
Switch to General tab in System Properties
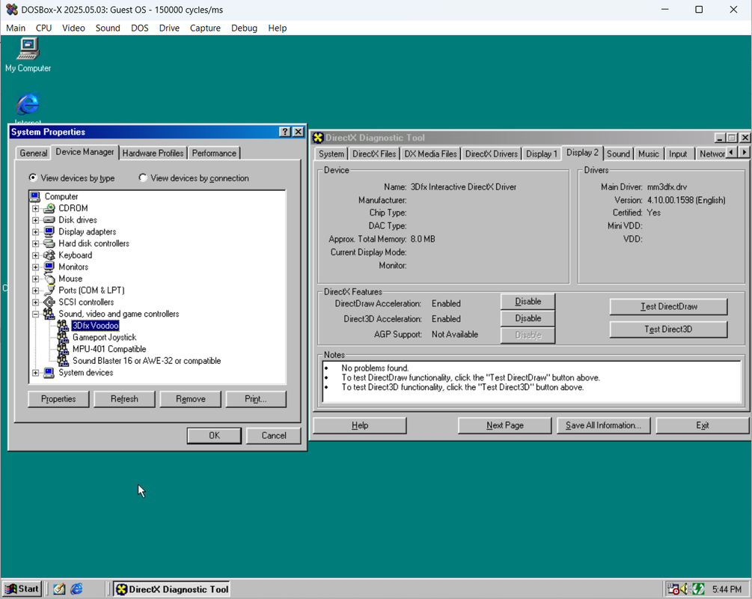pos(34,153)
